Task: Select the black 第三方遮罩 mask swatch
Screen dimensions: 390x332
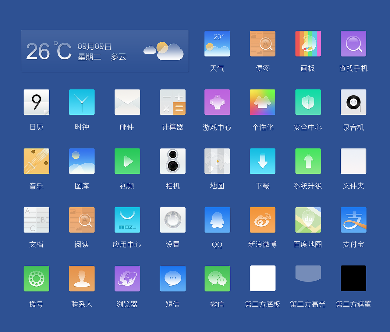Action: [x=353, y=278]
